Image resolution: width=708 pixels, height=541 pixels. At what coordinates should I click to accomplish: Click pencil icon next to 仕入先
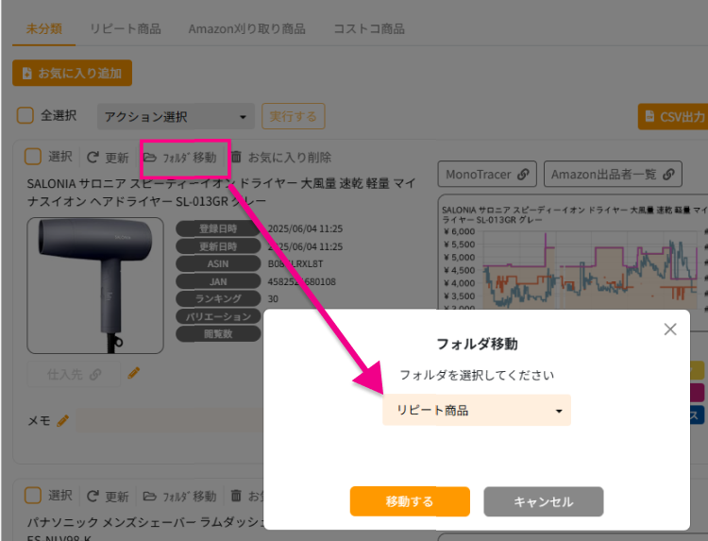point(134,374)
